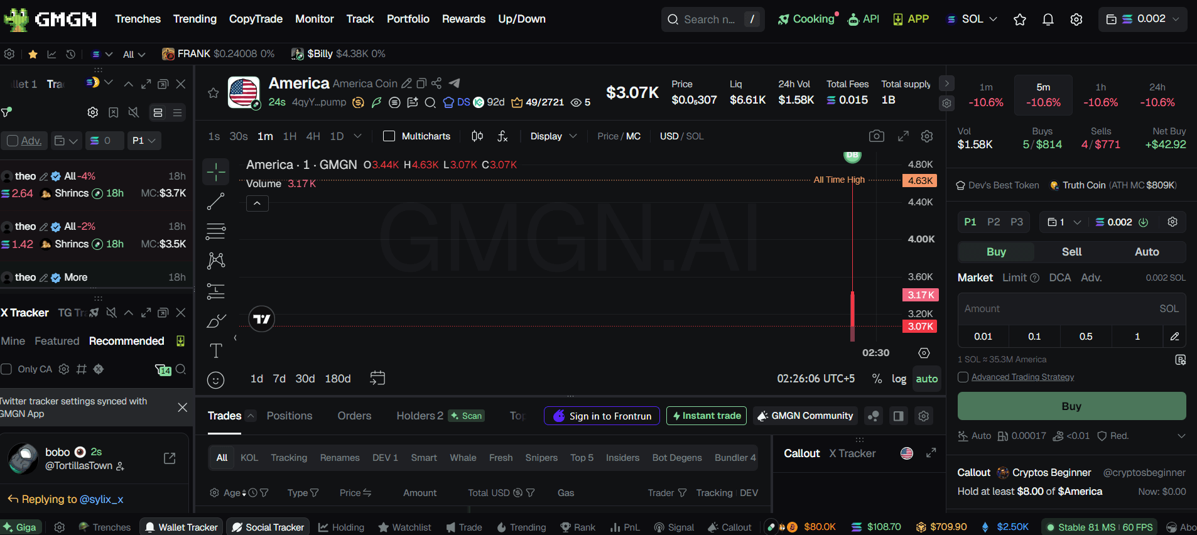Open the indicators fx menu
Screen dimensions: 1197x535
(502, 136)
